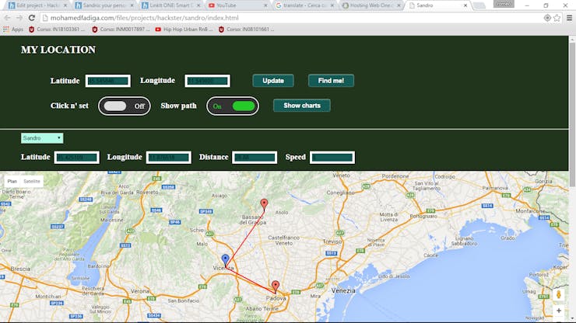The width and height of the screenshot is (576, 323).
Task: Click the page vertical scrollbar
Action: [x=572, y=114]
